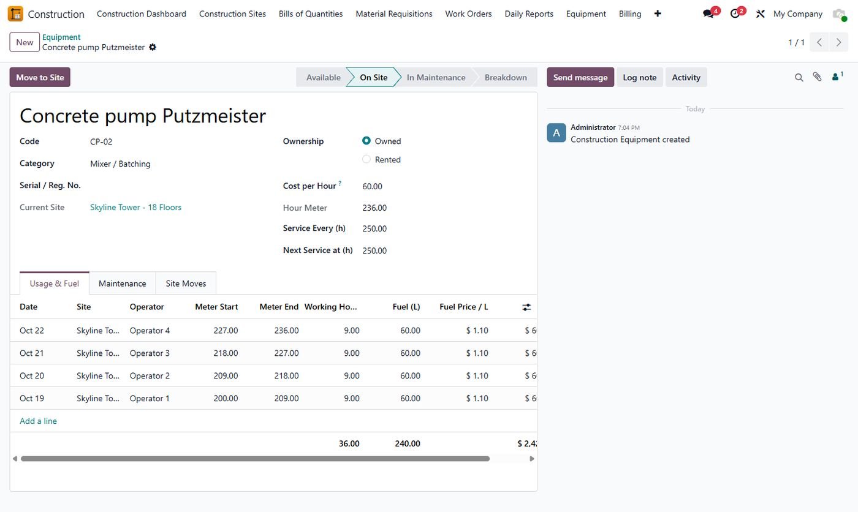Edit the Code field CP-02
The height and width of the screenshot is (512, 858).
(x=178, y=141)
